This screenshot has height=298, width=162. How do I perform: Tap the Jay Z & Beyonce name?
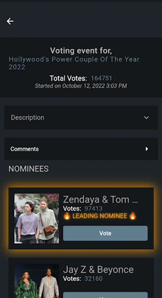tap(98, 270)
